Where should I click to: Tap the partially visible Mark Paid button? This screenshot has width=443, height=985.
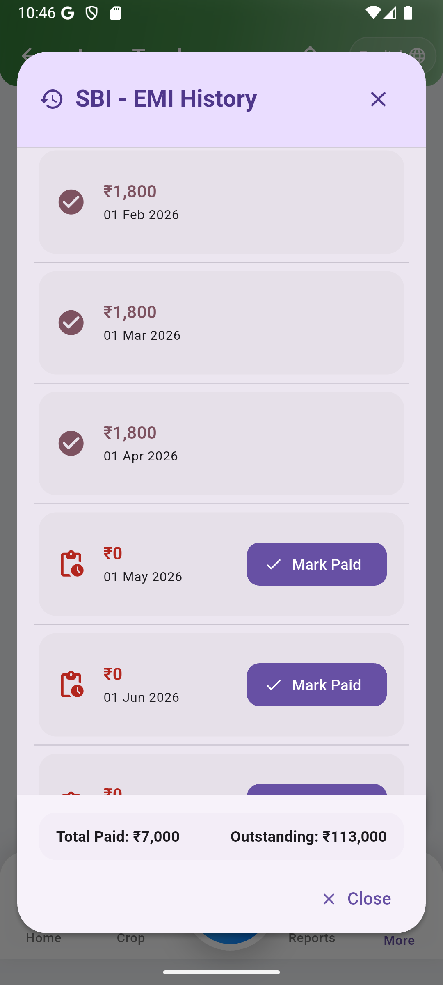[x=316, y=790]
